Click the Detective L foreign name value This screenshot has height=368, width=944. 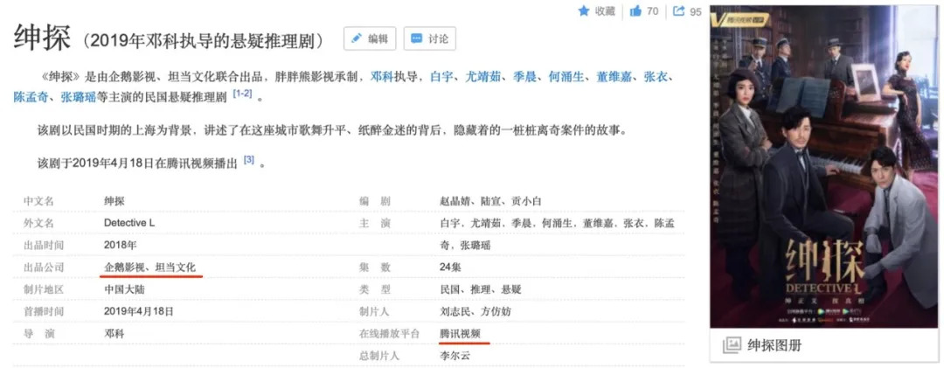click(129, 223)
